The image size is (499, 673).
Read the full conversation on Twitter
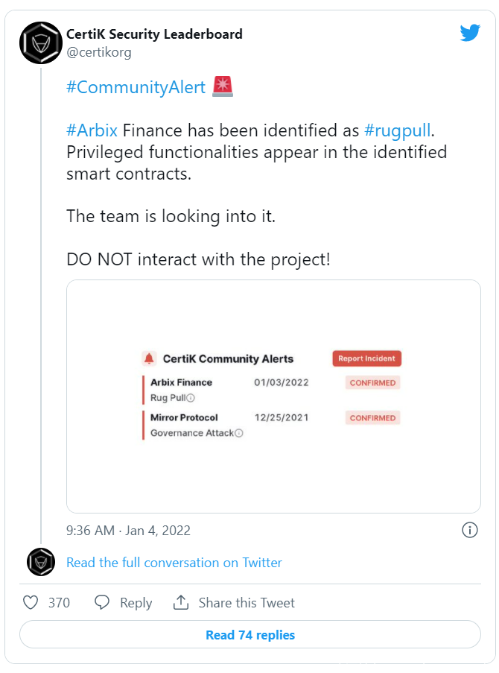click(x=174, y=563)
